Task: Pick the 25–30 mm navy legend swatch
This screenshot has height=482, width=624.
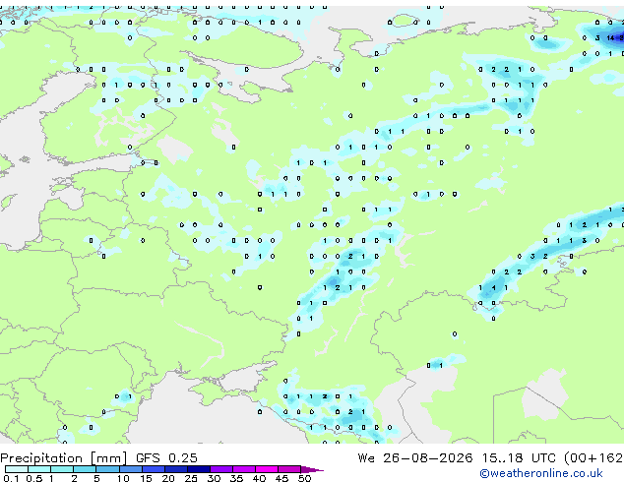Action: [199, 469]
